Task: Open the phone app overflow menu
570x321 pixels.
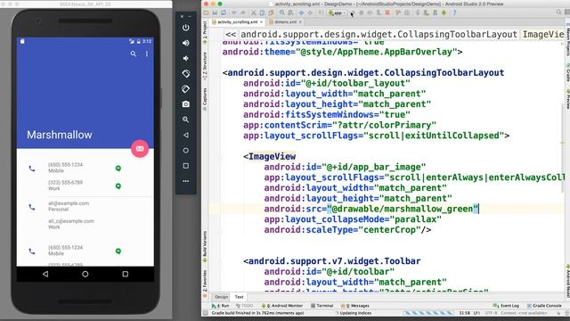Action: (x=147, y=53)
